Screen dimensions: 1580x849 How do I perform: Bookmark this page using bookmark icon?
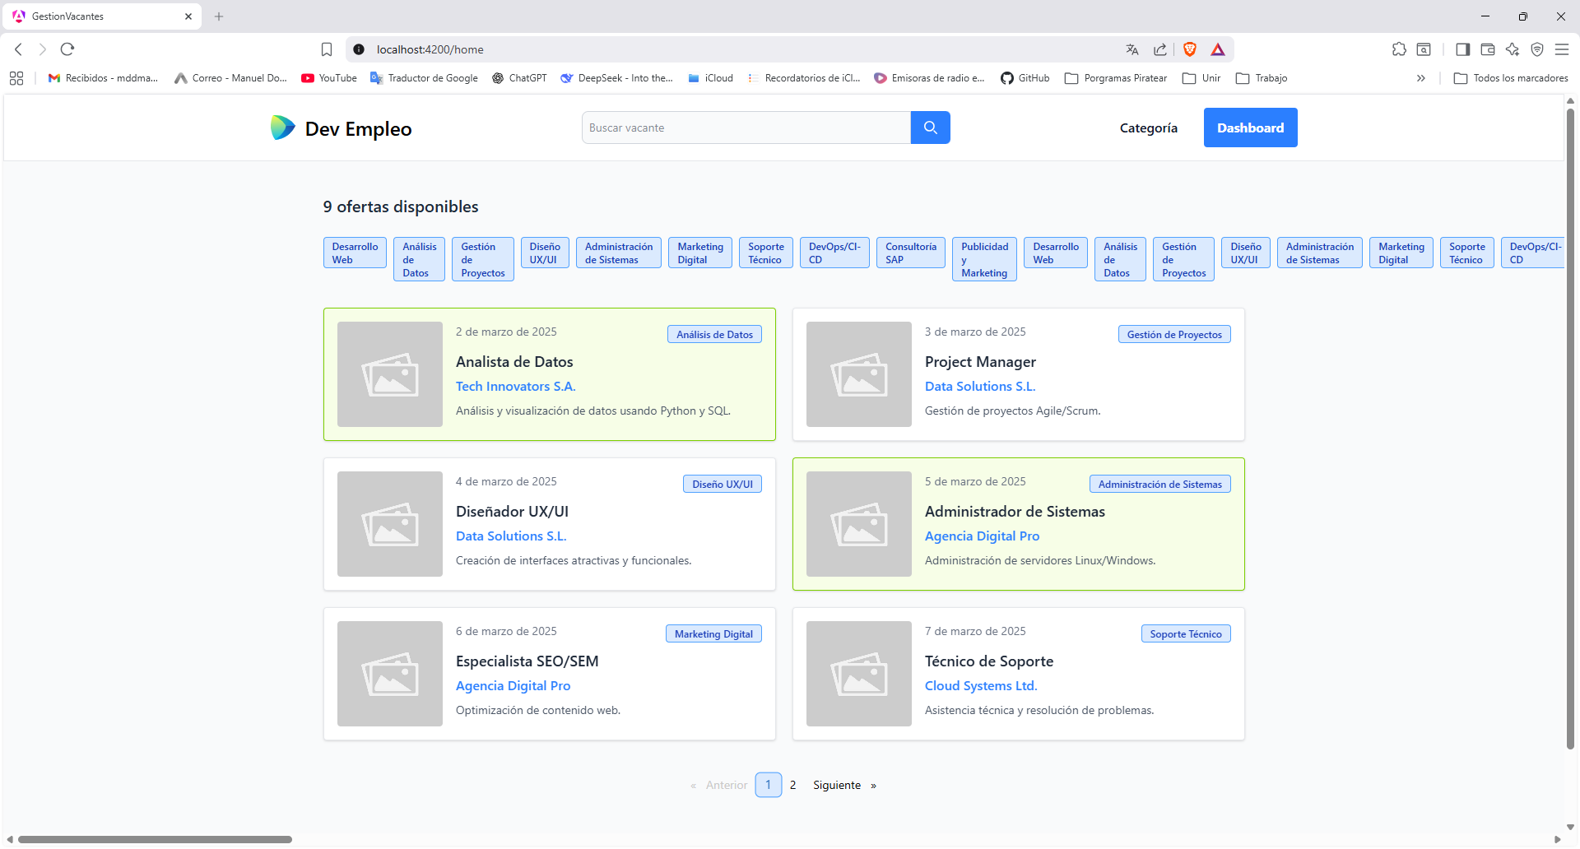pyautogui.click(x=327, y=49)
